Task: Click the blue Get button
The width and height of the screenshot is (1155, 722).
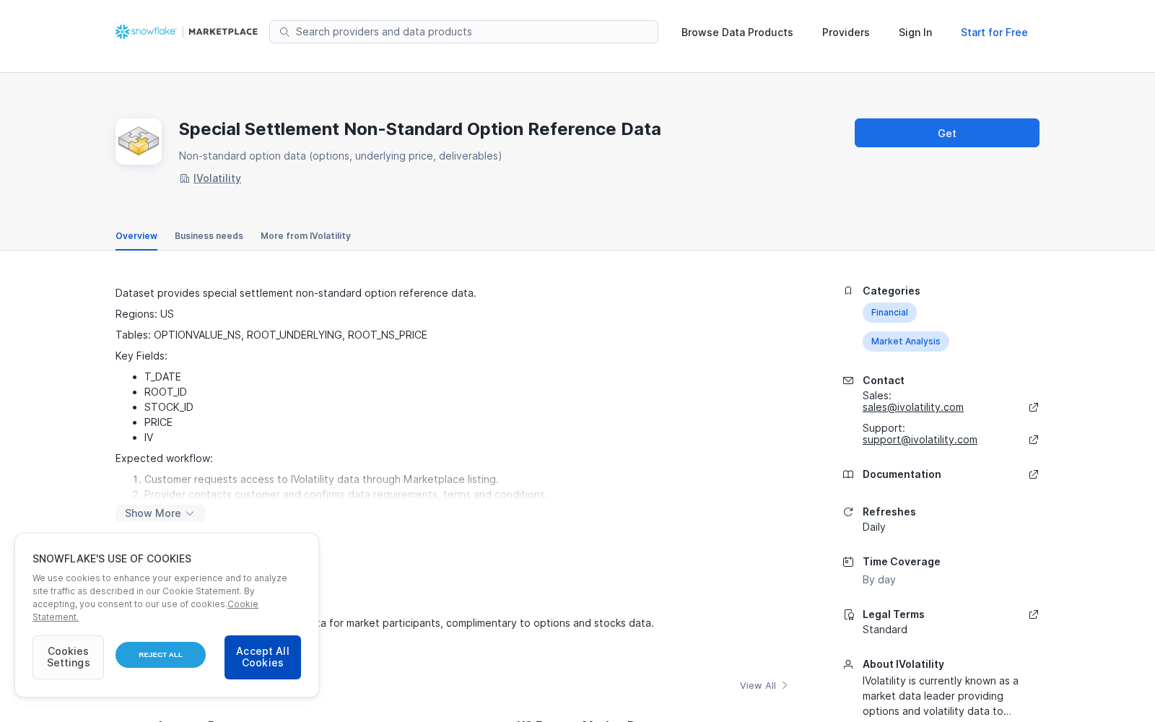Action: coord(947,133)
